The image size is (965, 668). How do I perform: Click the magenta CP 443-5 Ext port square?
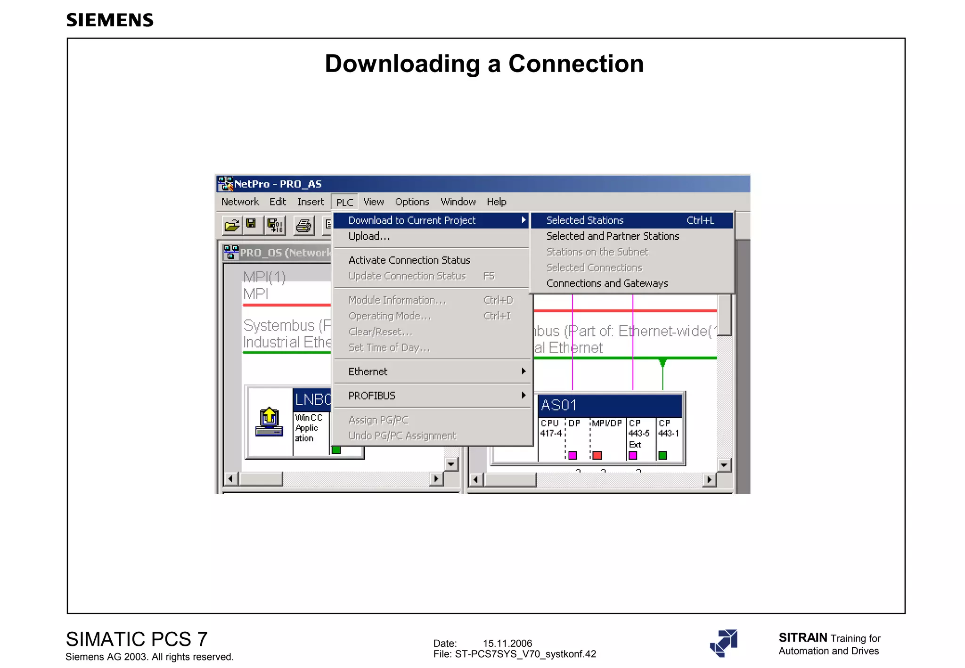point(633,456)
